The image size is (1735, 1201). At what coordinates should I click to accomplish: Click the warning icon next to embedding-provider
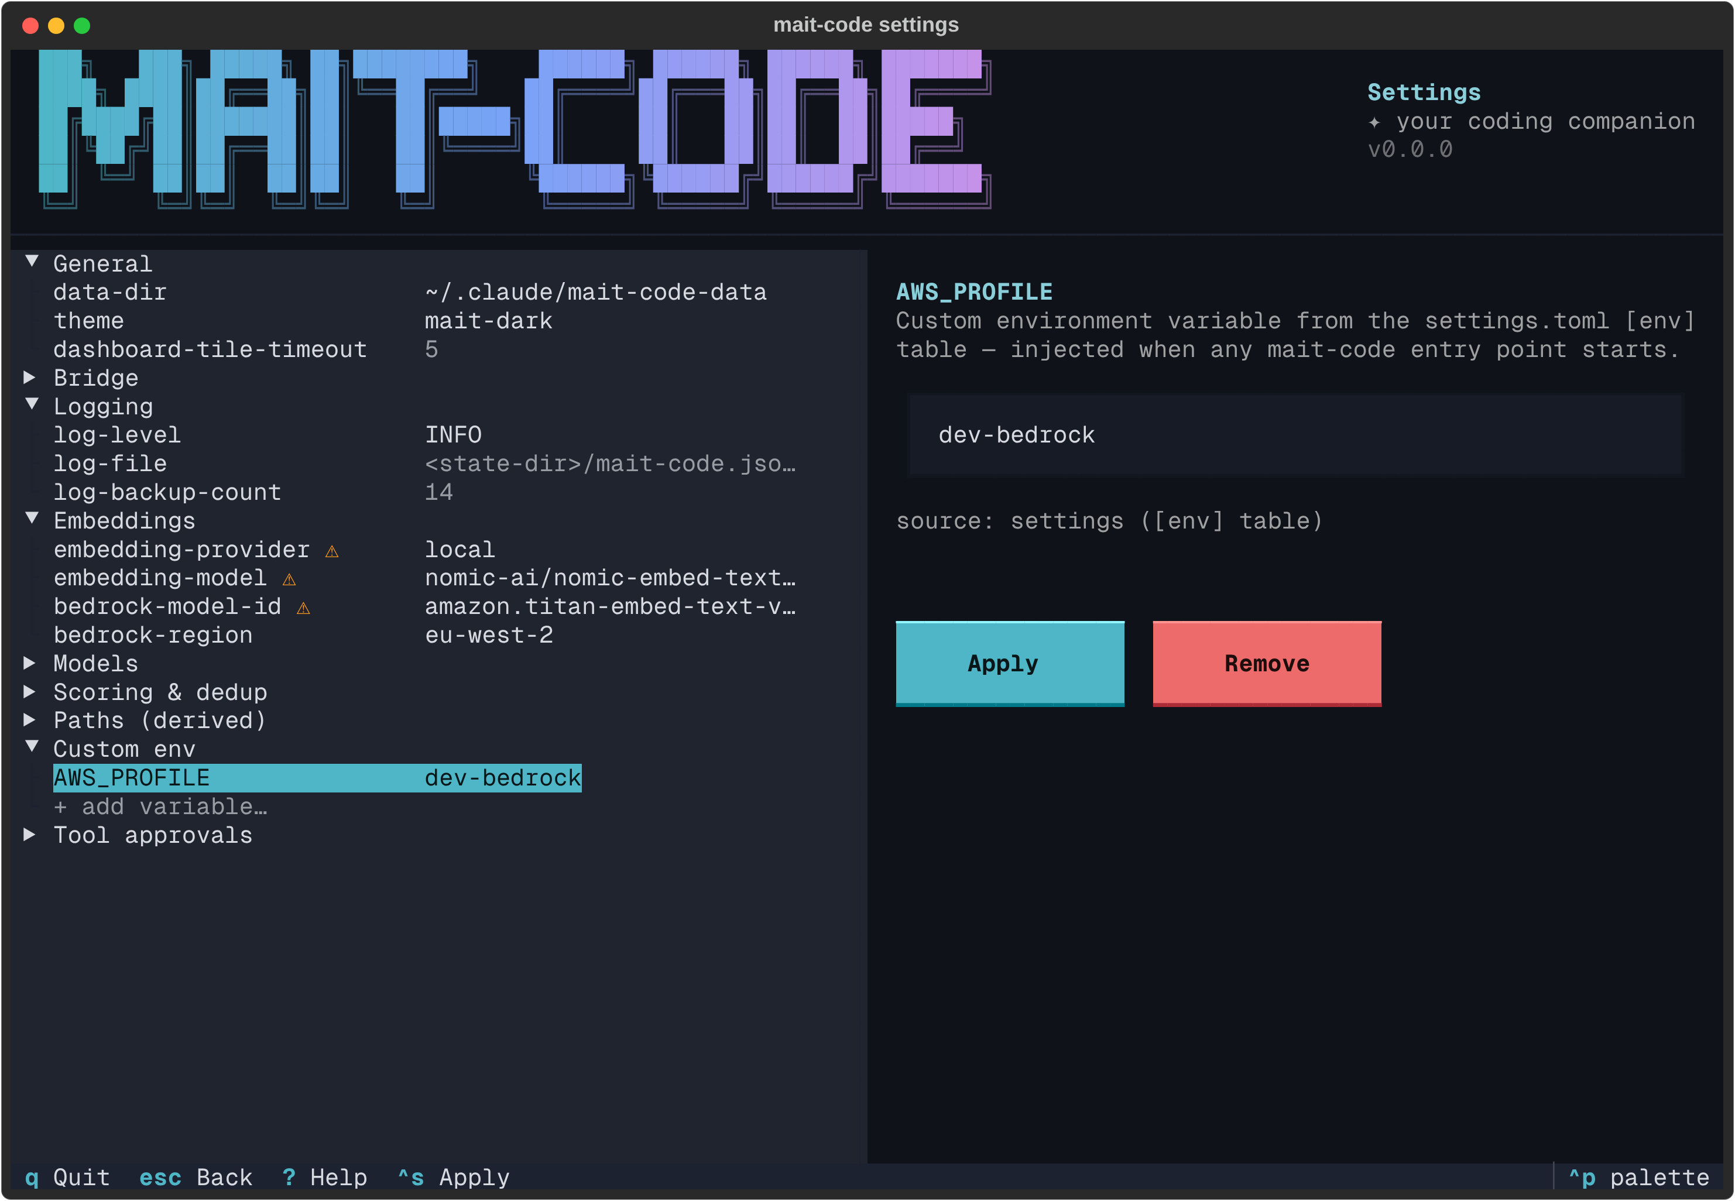(332, 551)
